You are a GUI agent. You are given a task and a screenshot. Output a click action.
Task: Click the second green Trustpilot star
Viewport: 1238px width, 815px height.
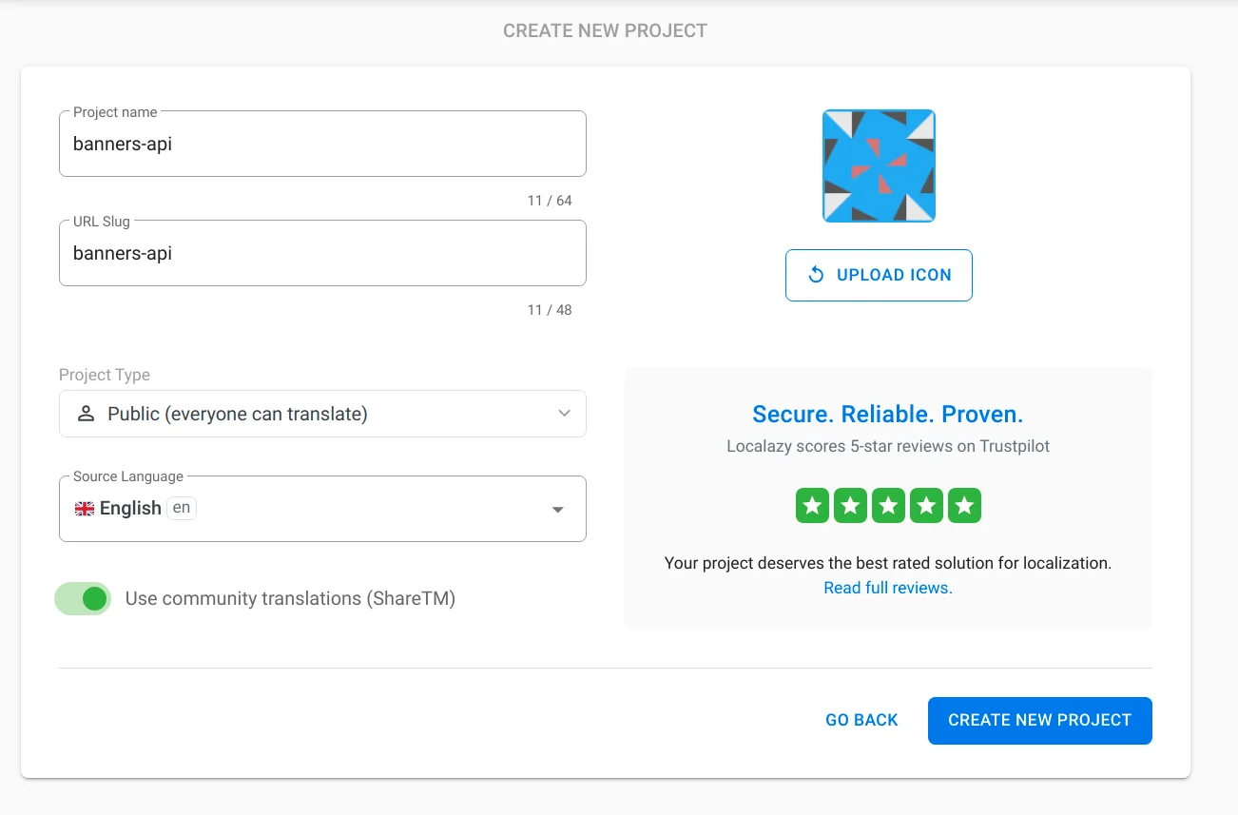[850, 506]
